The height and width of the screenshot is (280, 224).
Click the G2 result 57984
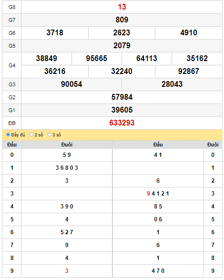122,97
